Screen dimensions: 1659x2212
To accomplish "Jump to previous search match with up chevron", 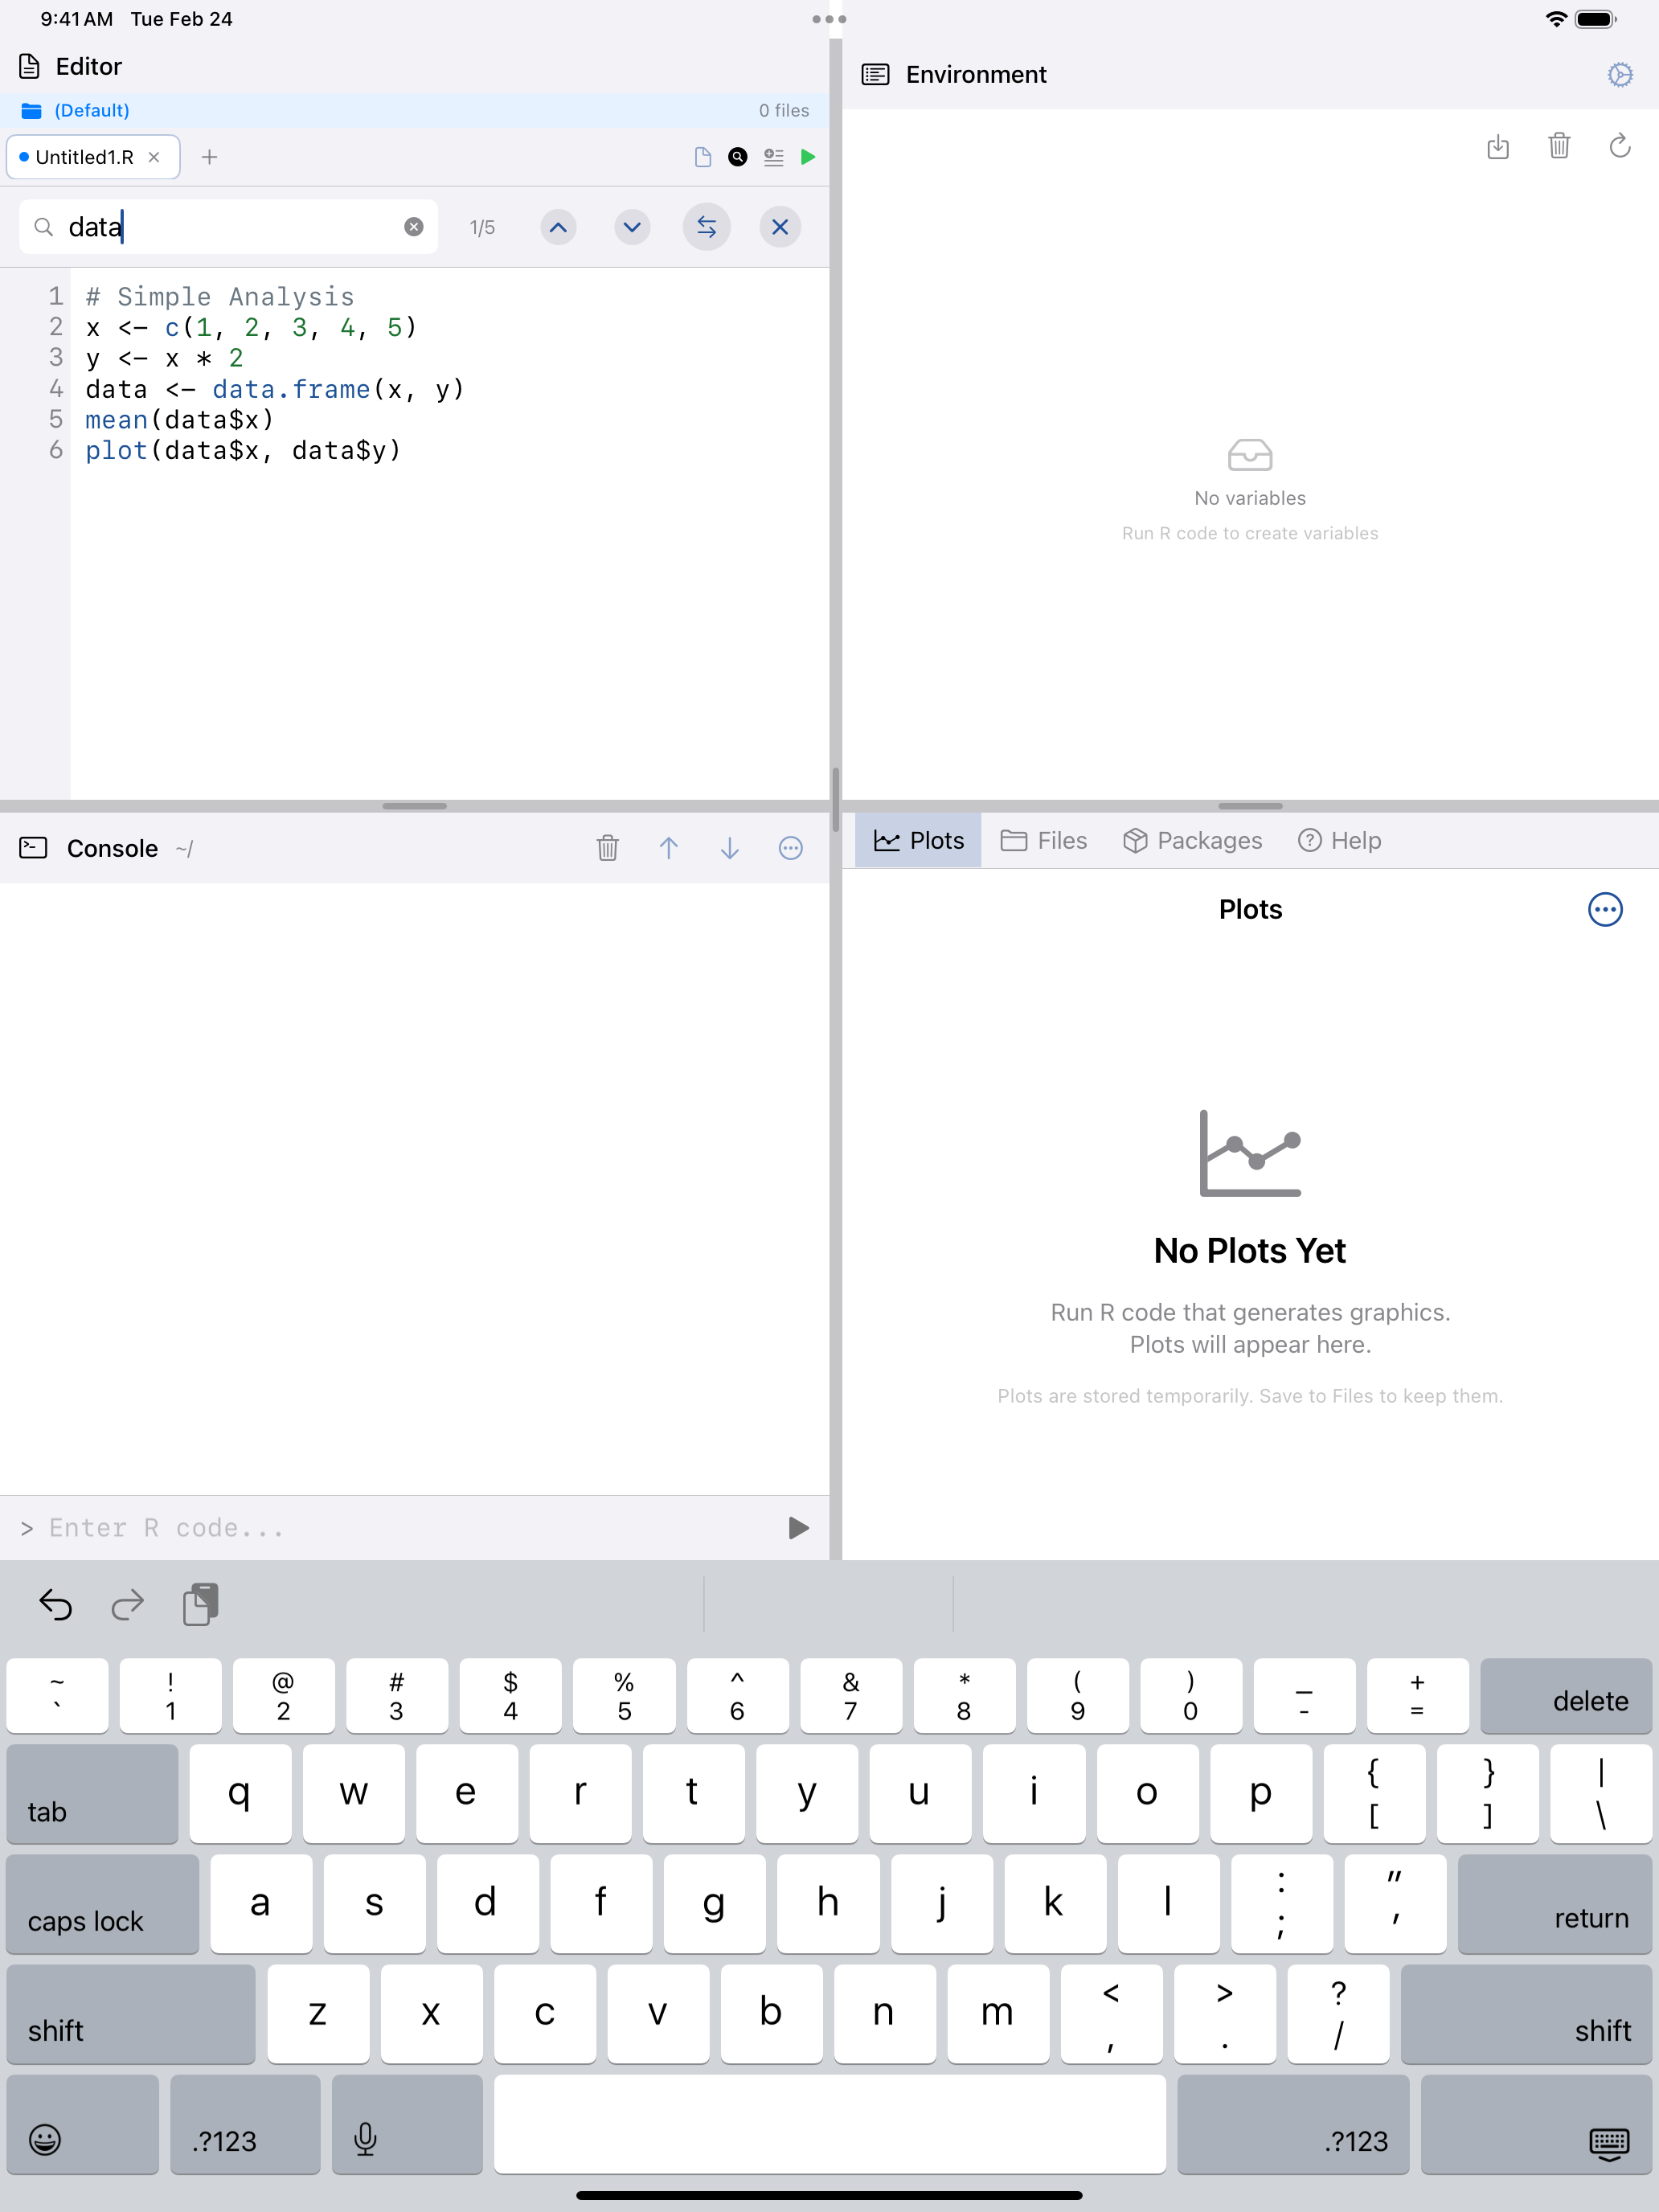I will point(558,227).
